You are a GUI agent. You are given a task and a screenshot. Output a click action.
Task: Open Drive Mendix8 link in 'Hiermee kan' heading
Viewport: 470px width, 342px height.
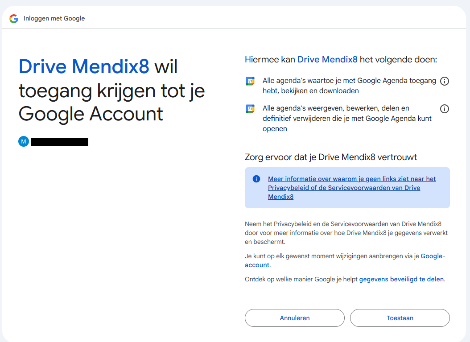[327, 59]
